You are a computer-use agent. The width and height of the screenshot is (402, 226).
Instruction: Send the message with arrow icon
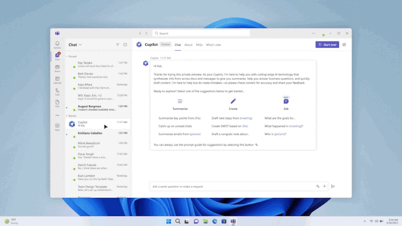point(333,186)
